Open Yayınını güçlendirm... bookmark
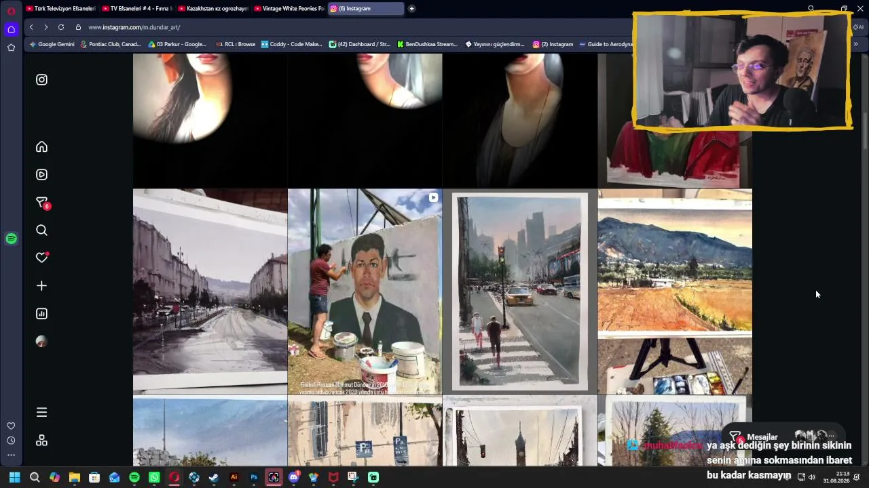Screen dimensions: 869x488 [495, 44]
